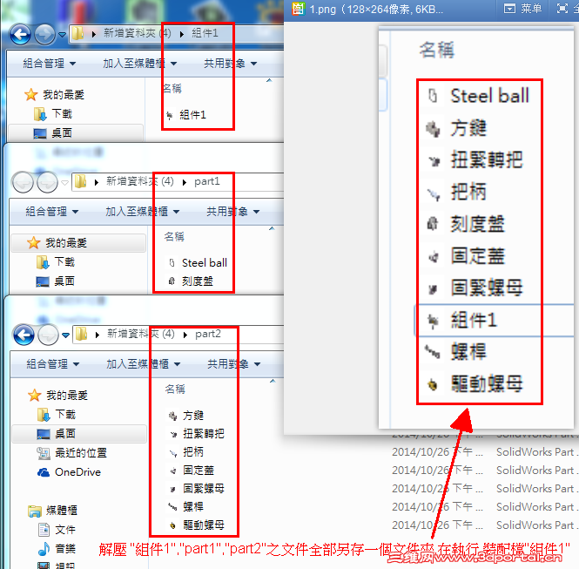Select 扭緊轉把 file in part2 window
This screenshot has width=579, height=569.
196,433
